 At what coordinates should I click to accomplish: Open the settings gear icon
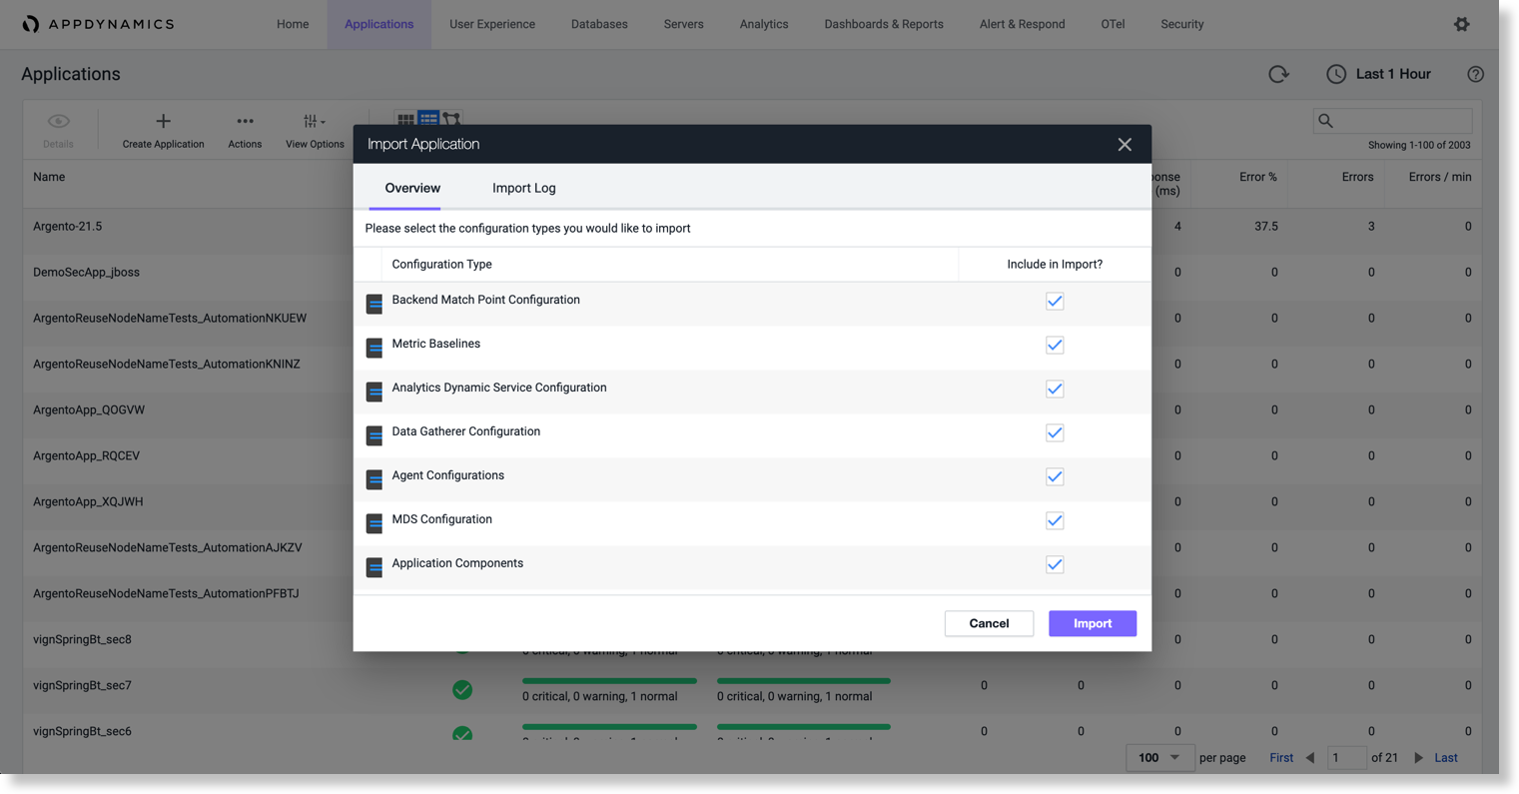tap(1461, 24)
